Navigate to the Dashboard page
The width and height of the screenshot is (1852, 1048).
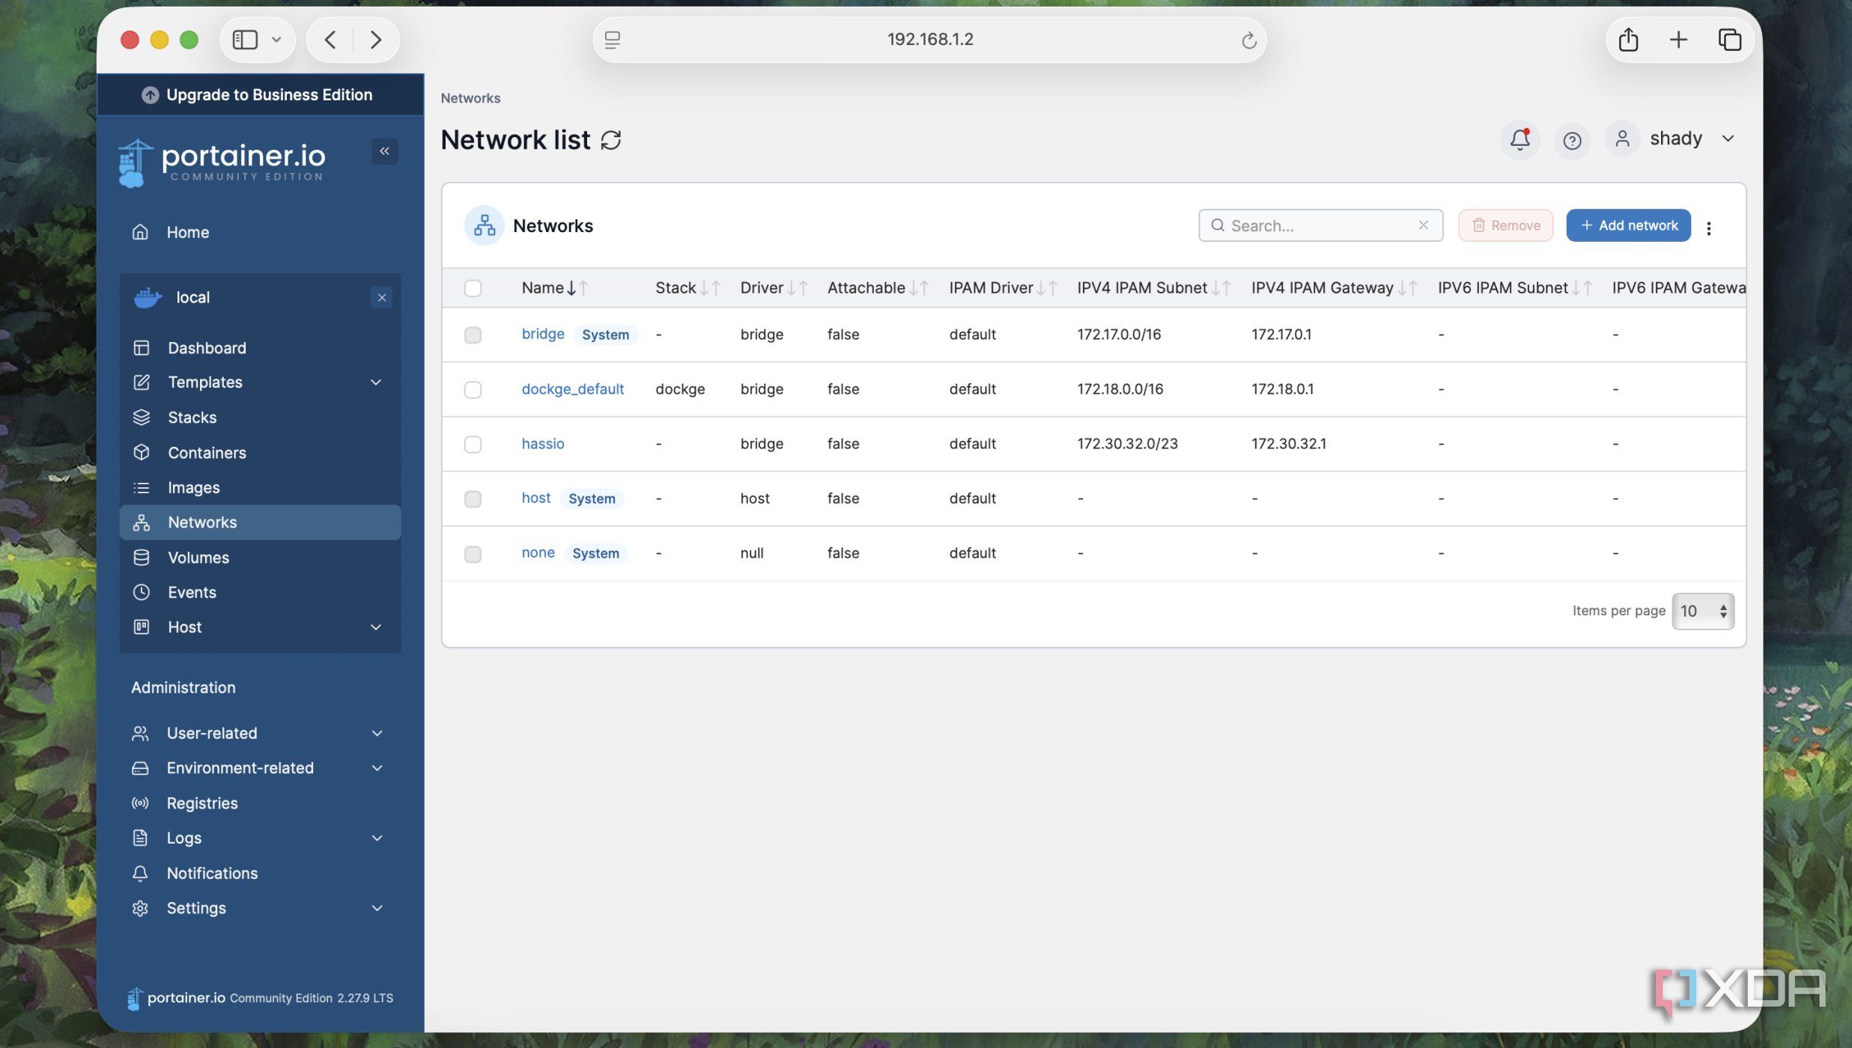260,348
